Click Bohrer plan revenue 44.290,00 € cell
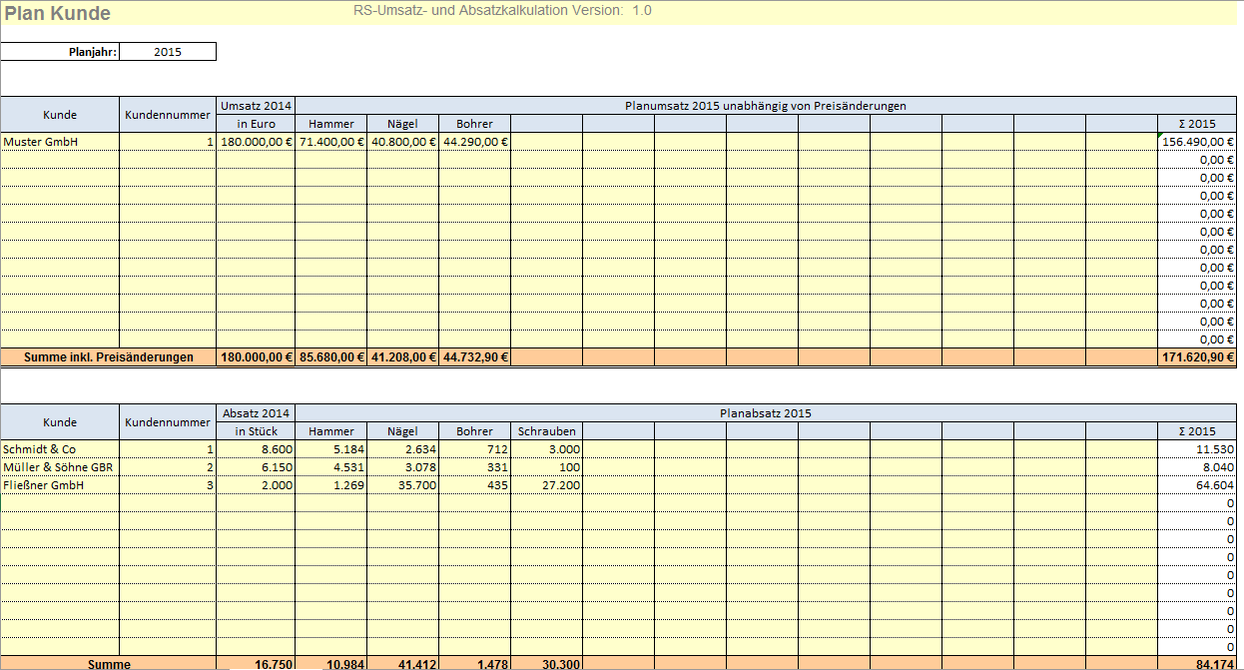The height and width of the screenshot is (670, 1244). [474, 142]
